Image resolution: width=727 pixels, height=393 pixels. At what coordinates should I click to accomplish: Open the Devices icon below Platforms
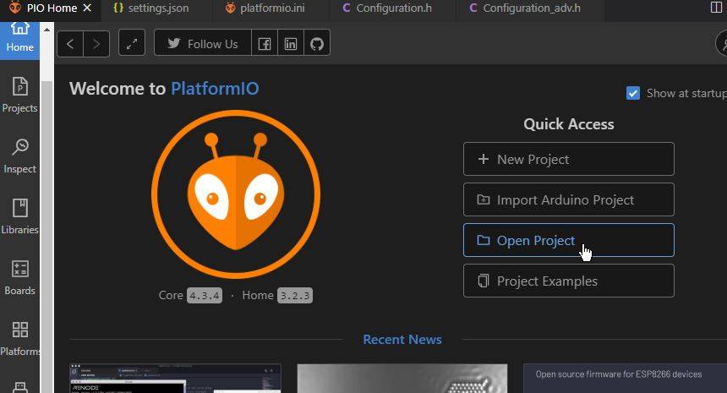(19, 387)
